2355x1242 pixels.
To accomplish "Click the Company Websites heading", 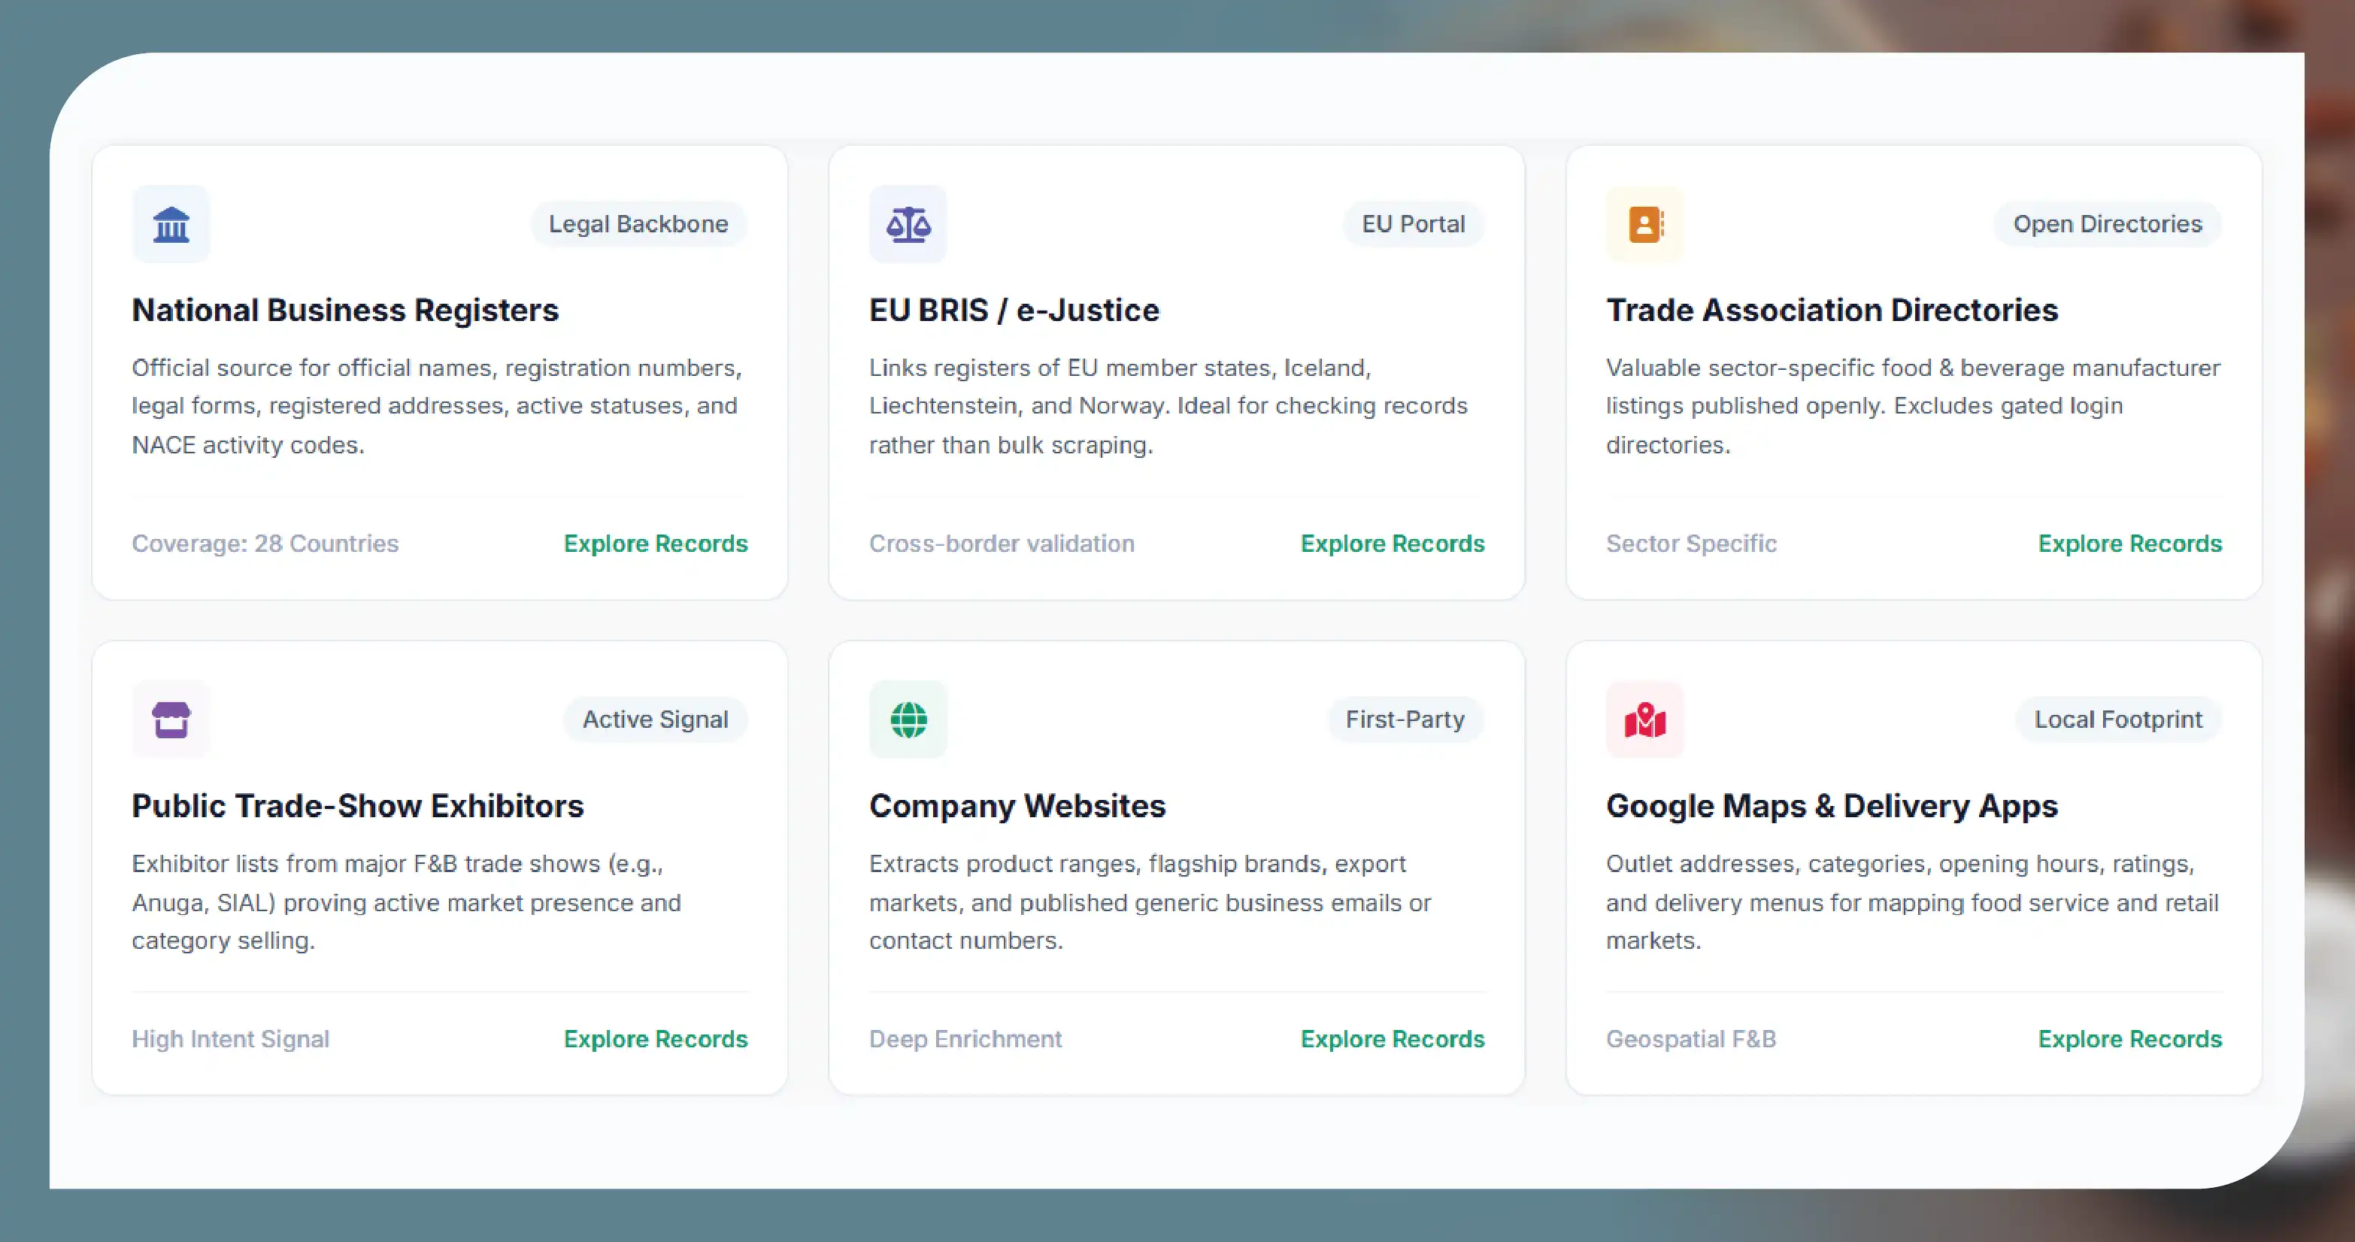I will (x=1017, y=806).
